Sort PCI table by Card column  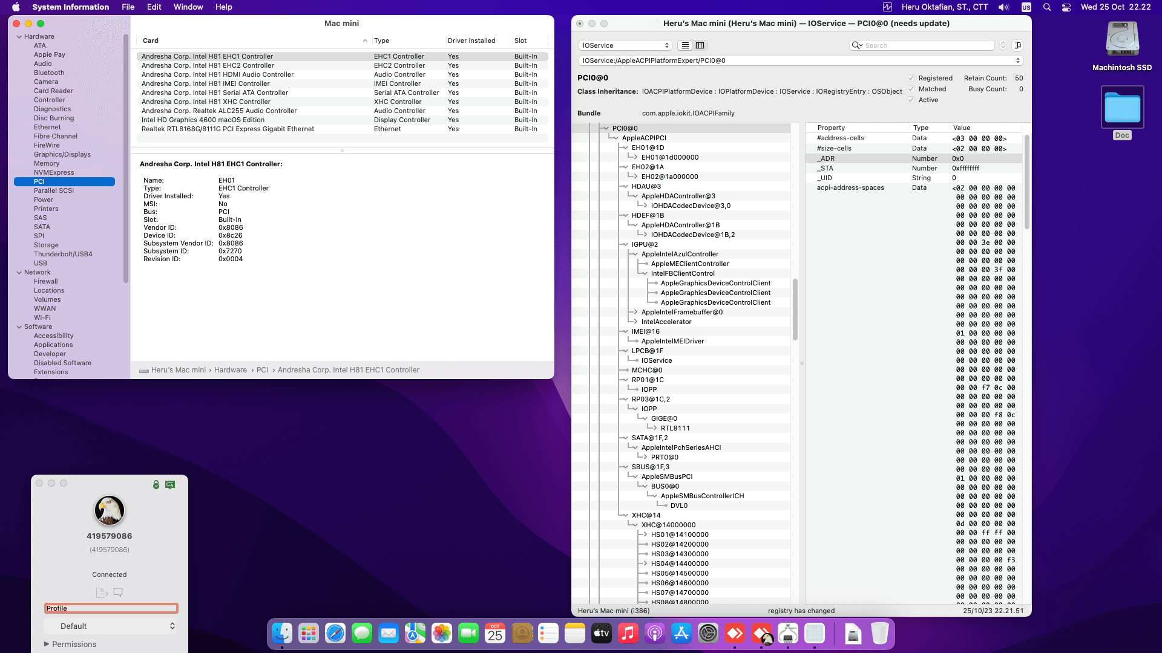pos(254,41)
